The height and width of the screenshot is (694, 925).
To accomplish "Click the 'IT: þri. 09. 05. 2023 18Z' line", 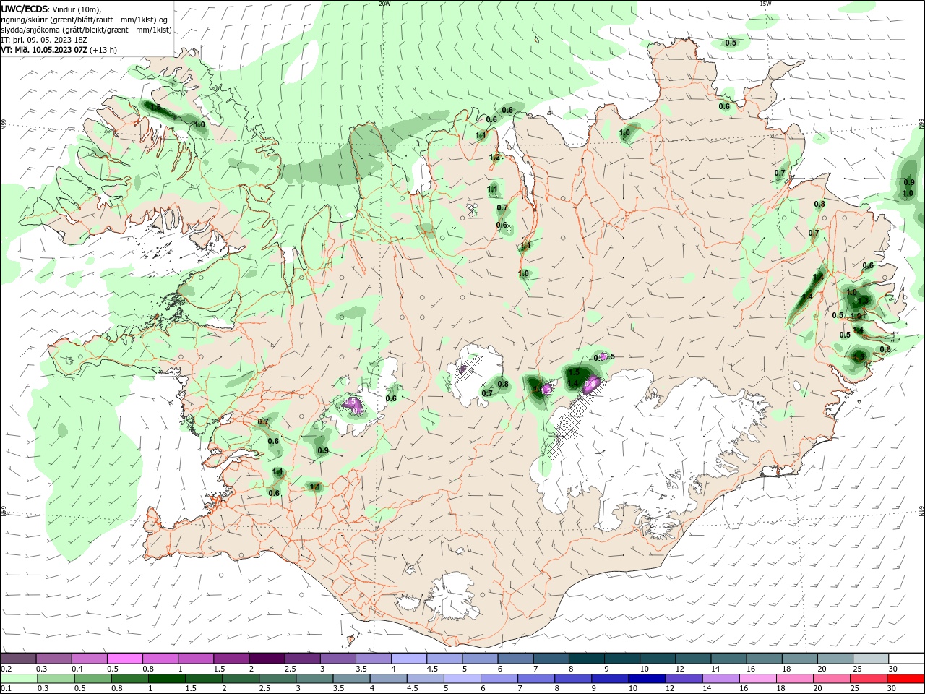I will pos(45,40).
